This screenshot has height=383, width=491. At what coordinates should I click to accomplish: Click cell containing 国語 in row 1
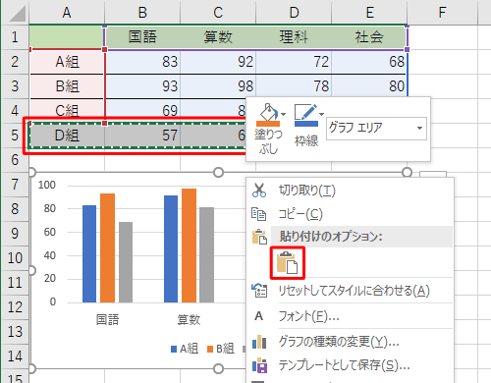point(142,37)
